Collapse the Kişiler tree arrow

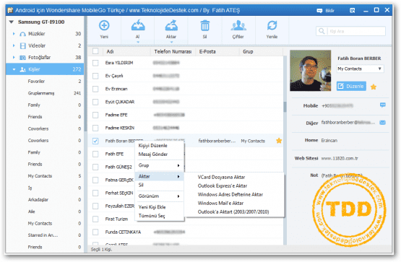(x=14, y=69)
